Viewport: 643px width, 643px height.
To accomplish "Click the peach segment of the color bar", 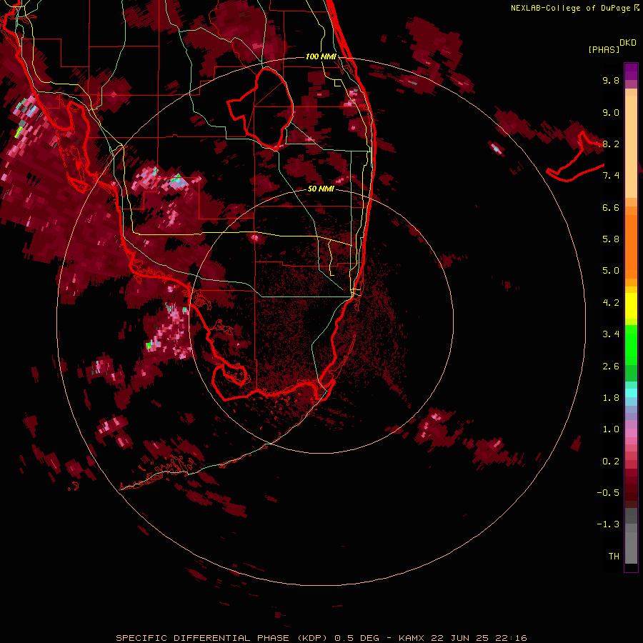I will pos(631,148).
